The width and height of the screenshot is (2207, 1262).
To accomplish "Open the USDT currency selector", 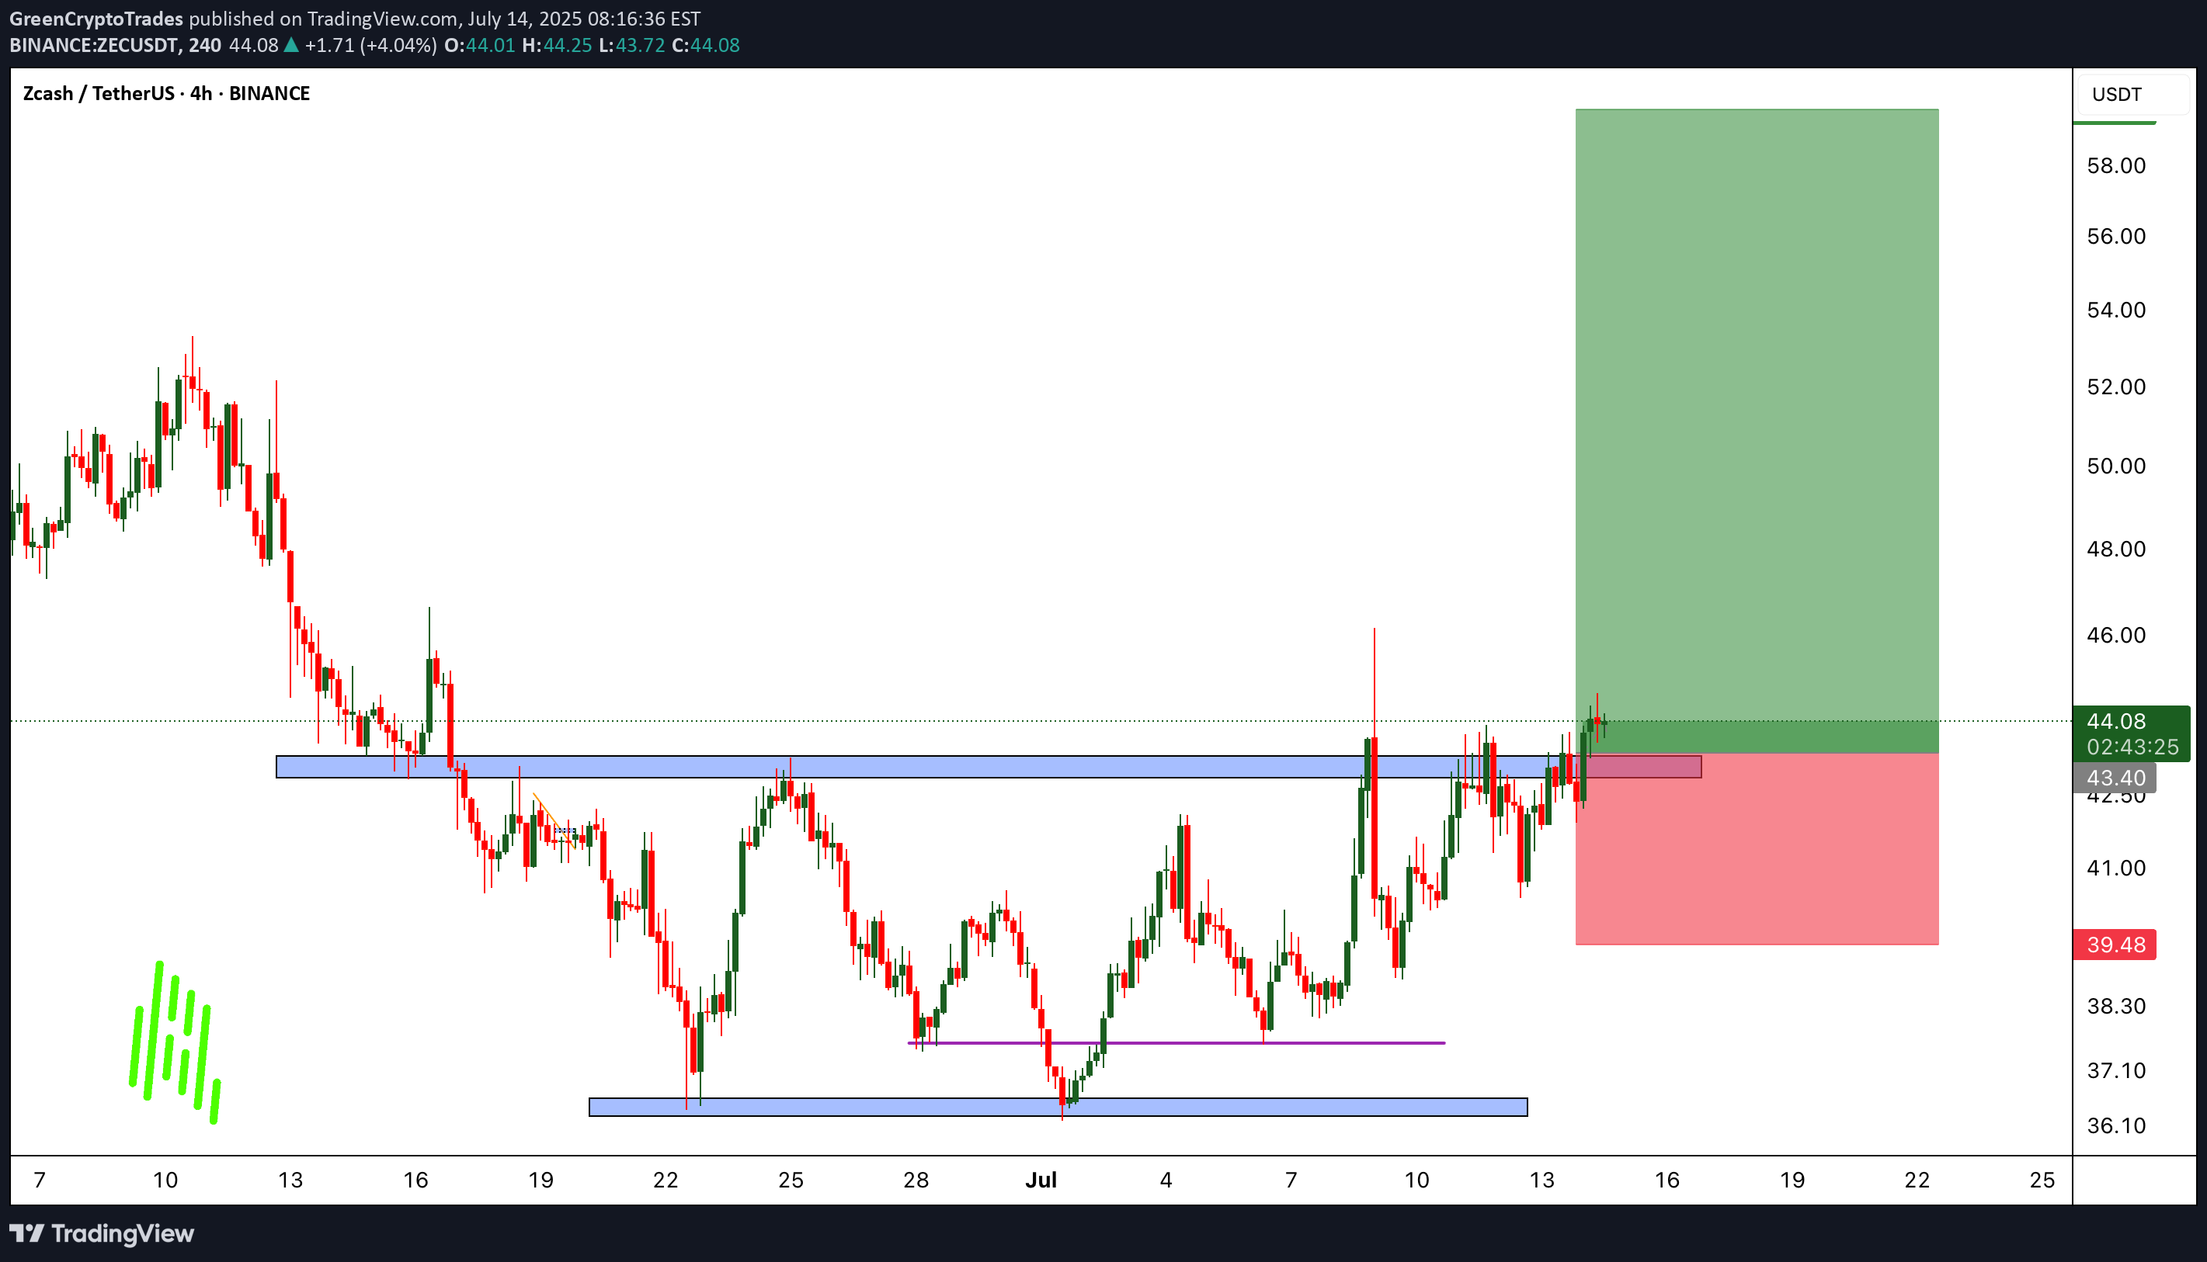I will tap(2132, 95).
